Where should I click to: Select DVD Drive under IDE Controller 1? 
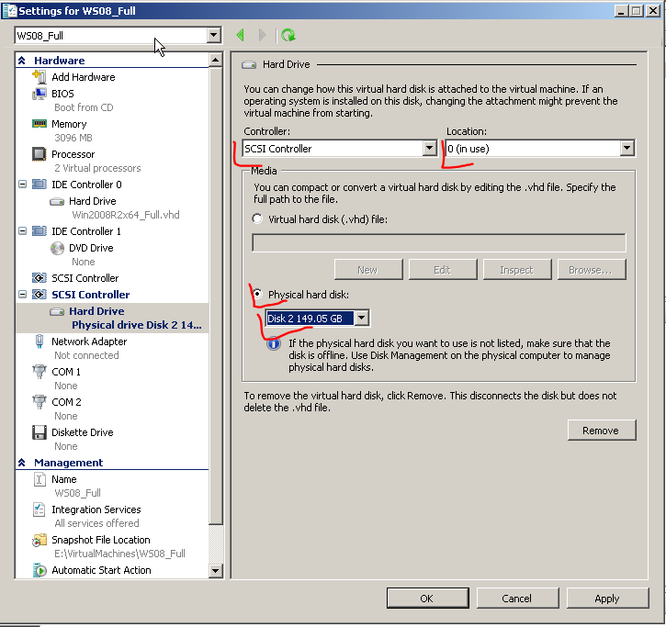(x=91, y=248)
